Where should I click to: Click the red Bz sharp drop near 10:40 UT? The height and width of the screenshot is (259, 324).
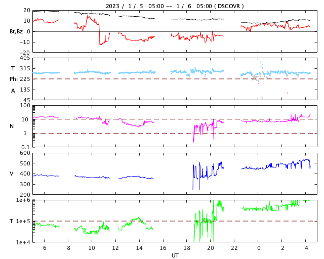(x=99, y=34)
